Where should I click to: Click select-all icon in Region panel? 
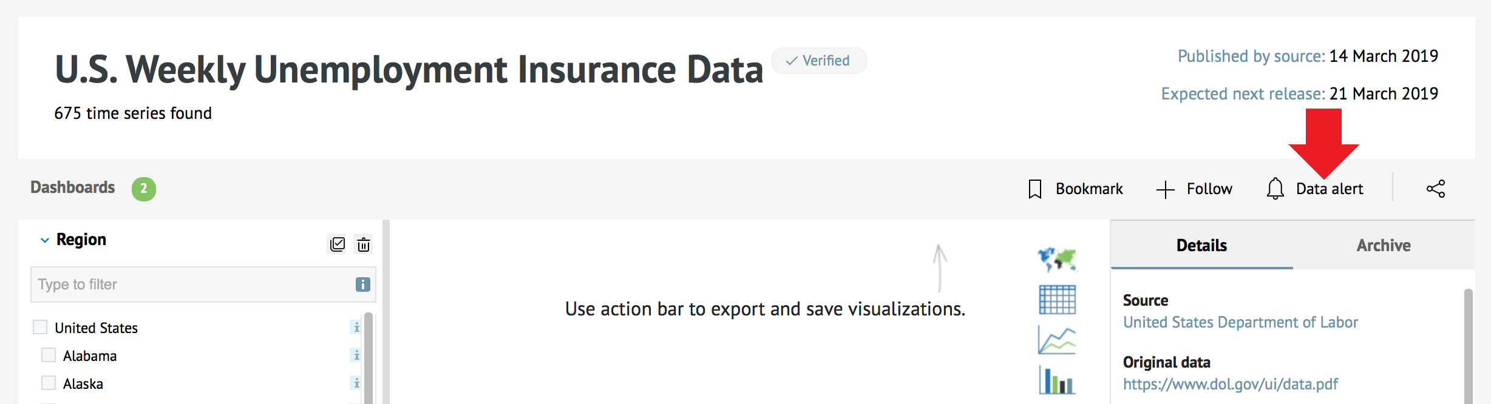[x=338, y=244]
